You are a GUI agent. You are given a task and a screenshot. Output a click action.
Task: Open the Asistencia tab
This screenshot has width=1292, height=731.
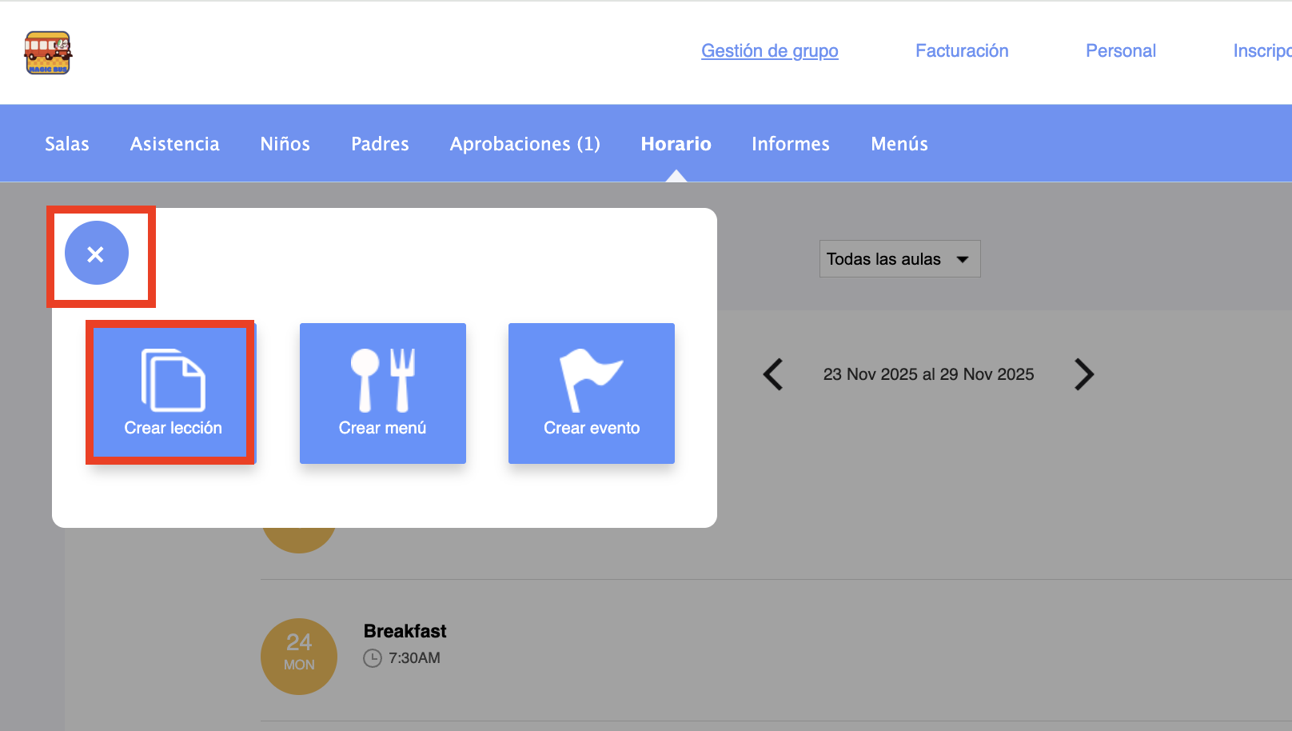175,144
